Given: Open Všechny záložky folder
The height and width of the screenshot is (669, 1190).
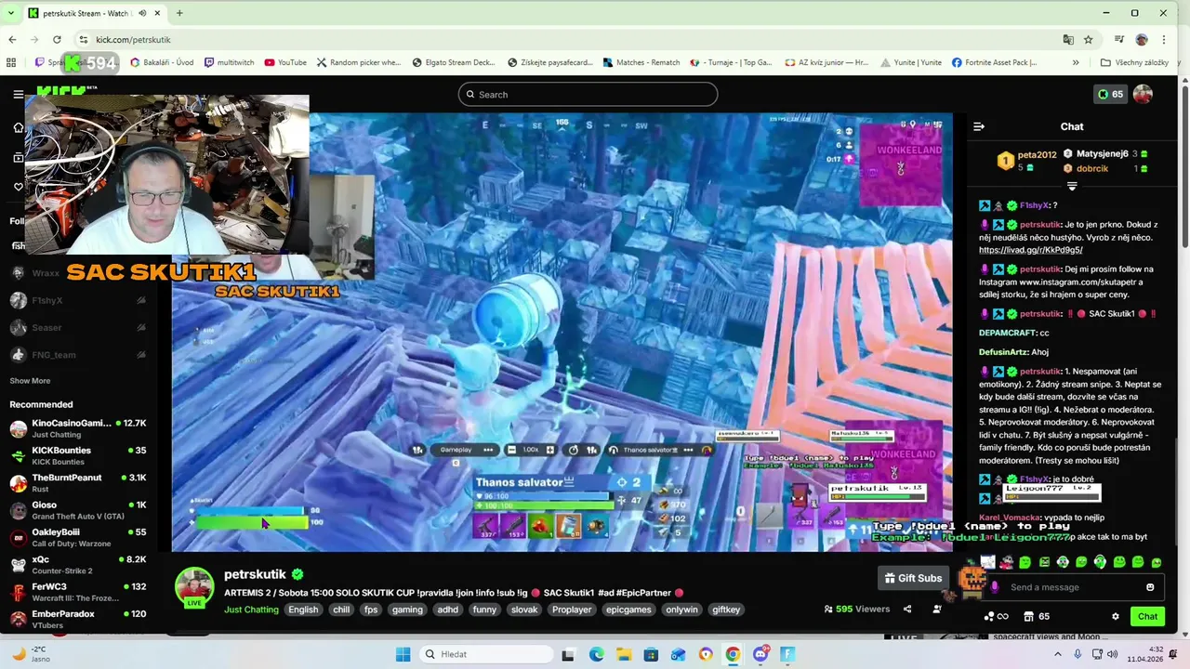Looking at the screenshot, I should coord(1134,62).
